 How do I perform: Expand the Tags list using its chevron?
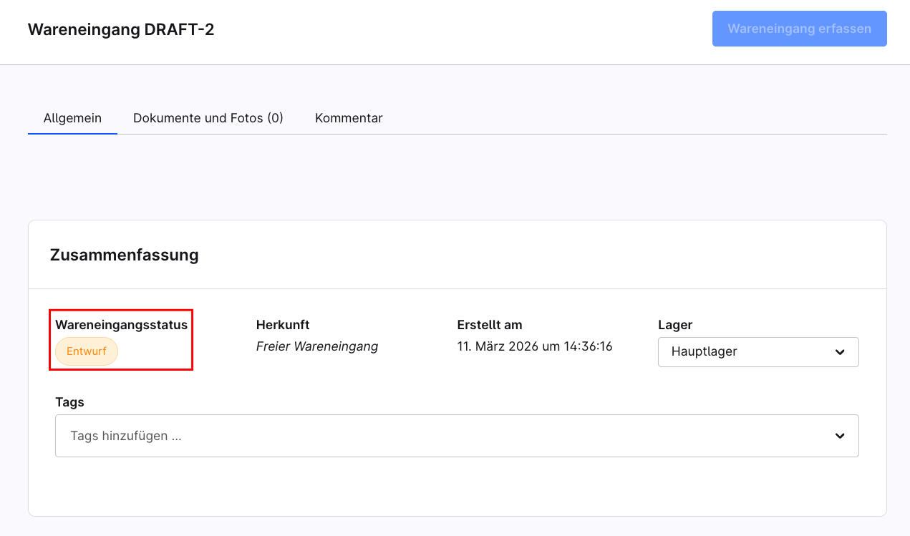(x=840, y=436)
